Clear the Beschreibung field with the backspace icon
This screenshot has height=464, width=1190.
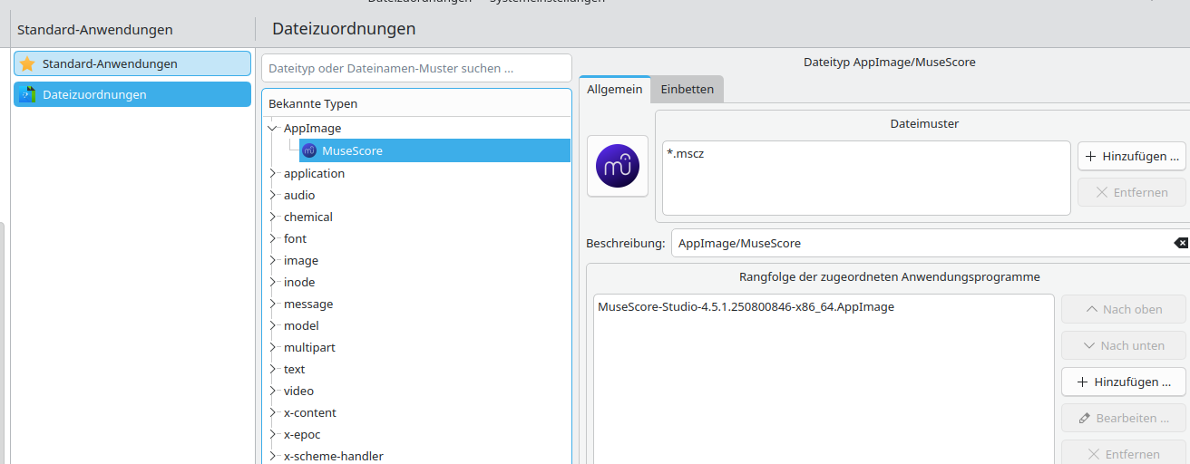(x=1181, y=243)
